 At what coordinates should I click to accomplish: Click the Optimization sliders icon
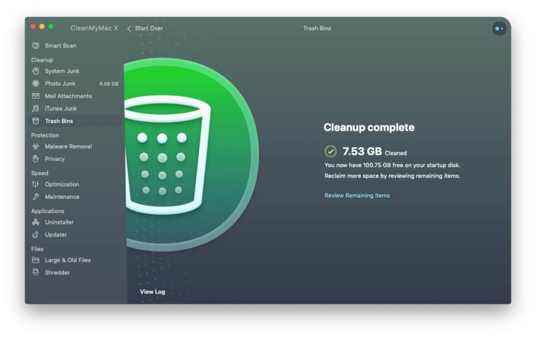pos(36,184)
